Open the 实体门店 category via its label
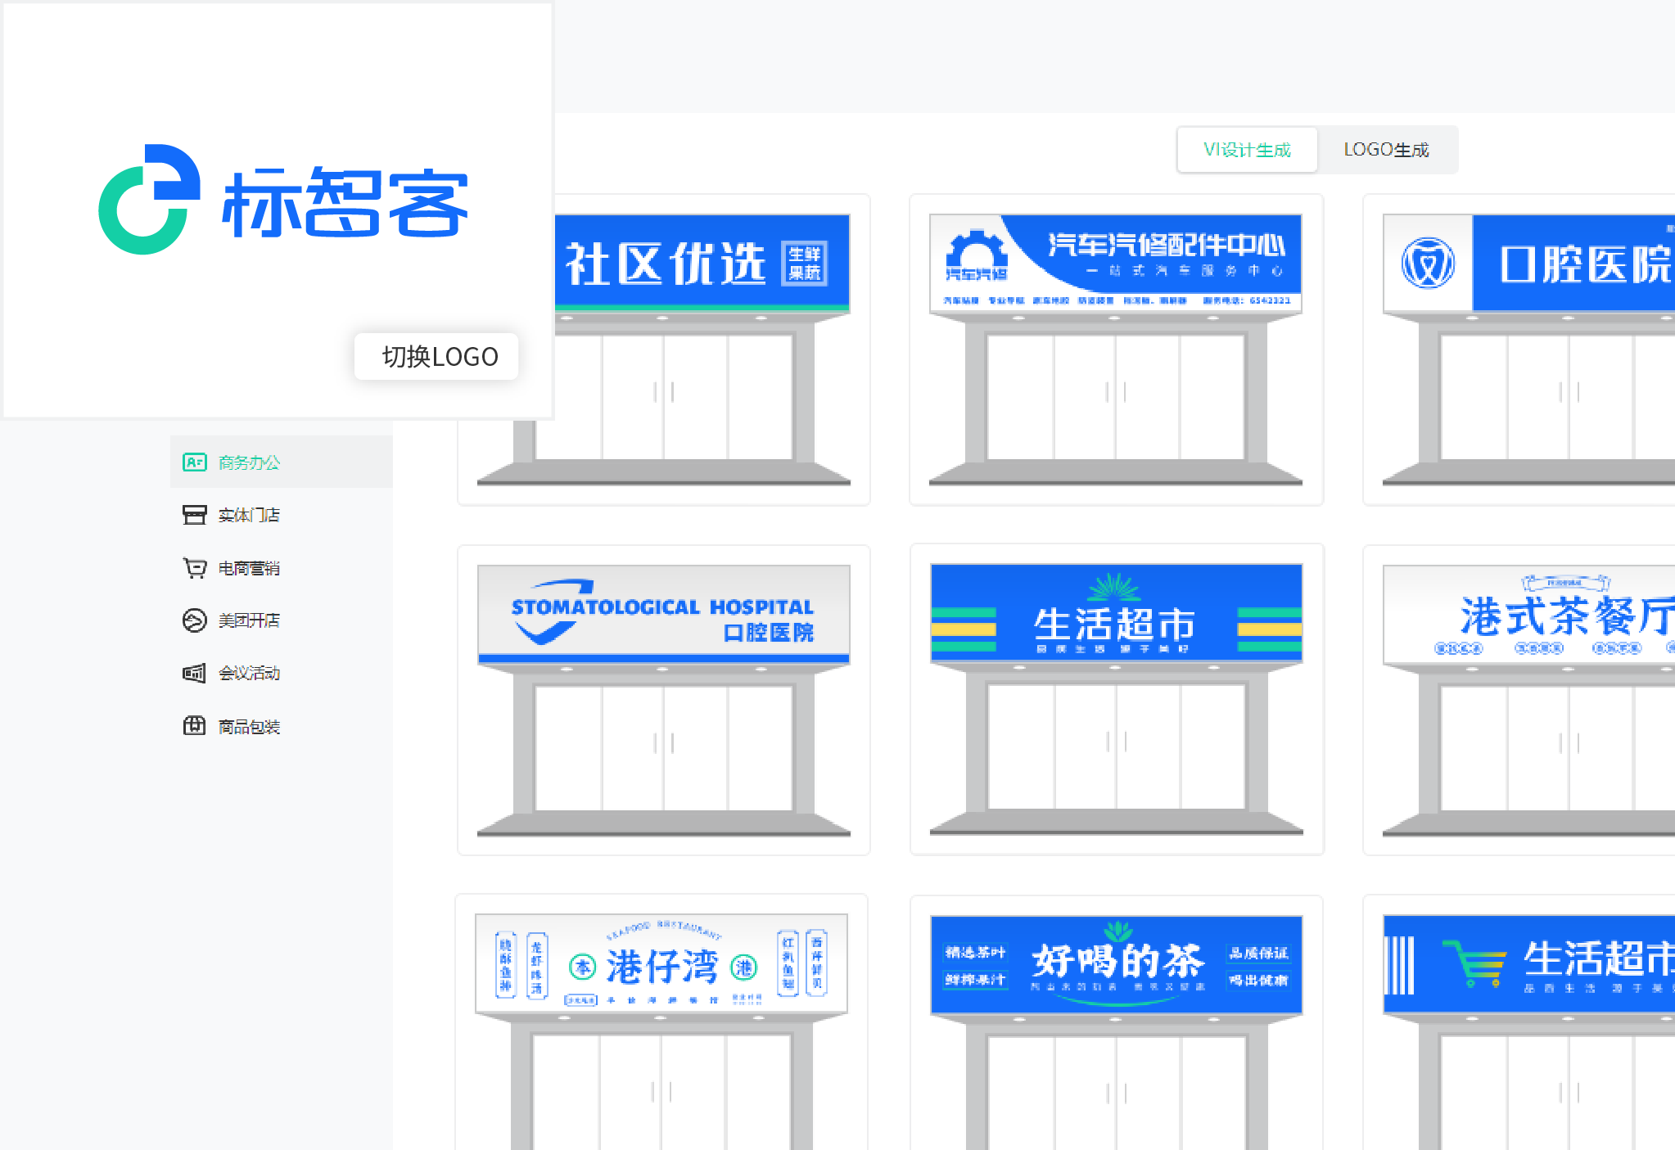Viewport: 1675px width, 1150px height. click(247, 515)
